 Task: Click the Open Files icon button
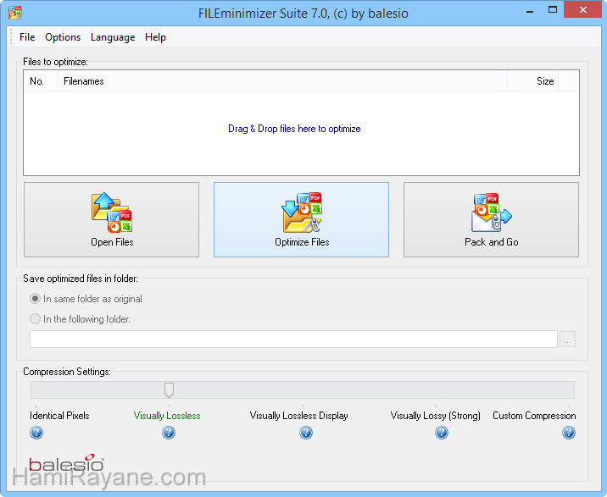pyautogui.click(x=111, y=219)
